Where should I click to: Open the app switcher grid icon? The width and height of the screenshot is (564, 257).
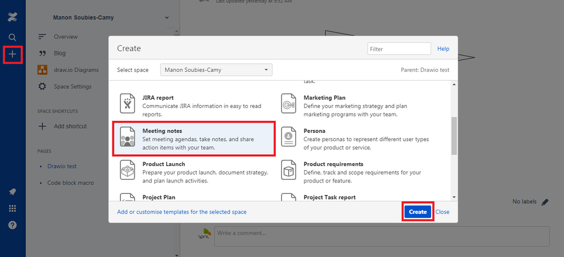coord(12,208)
